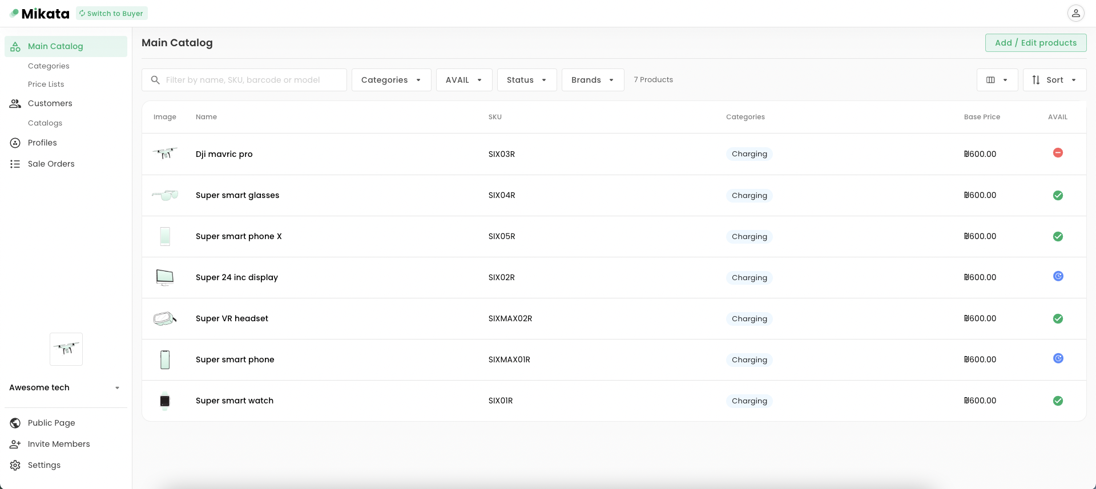Image resolution: width=1096 pixels, height=489 pixels.
Task: Click green availability check for Super smart watch
Action: tap(1058, 401)
